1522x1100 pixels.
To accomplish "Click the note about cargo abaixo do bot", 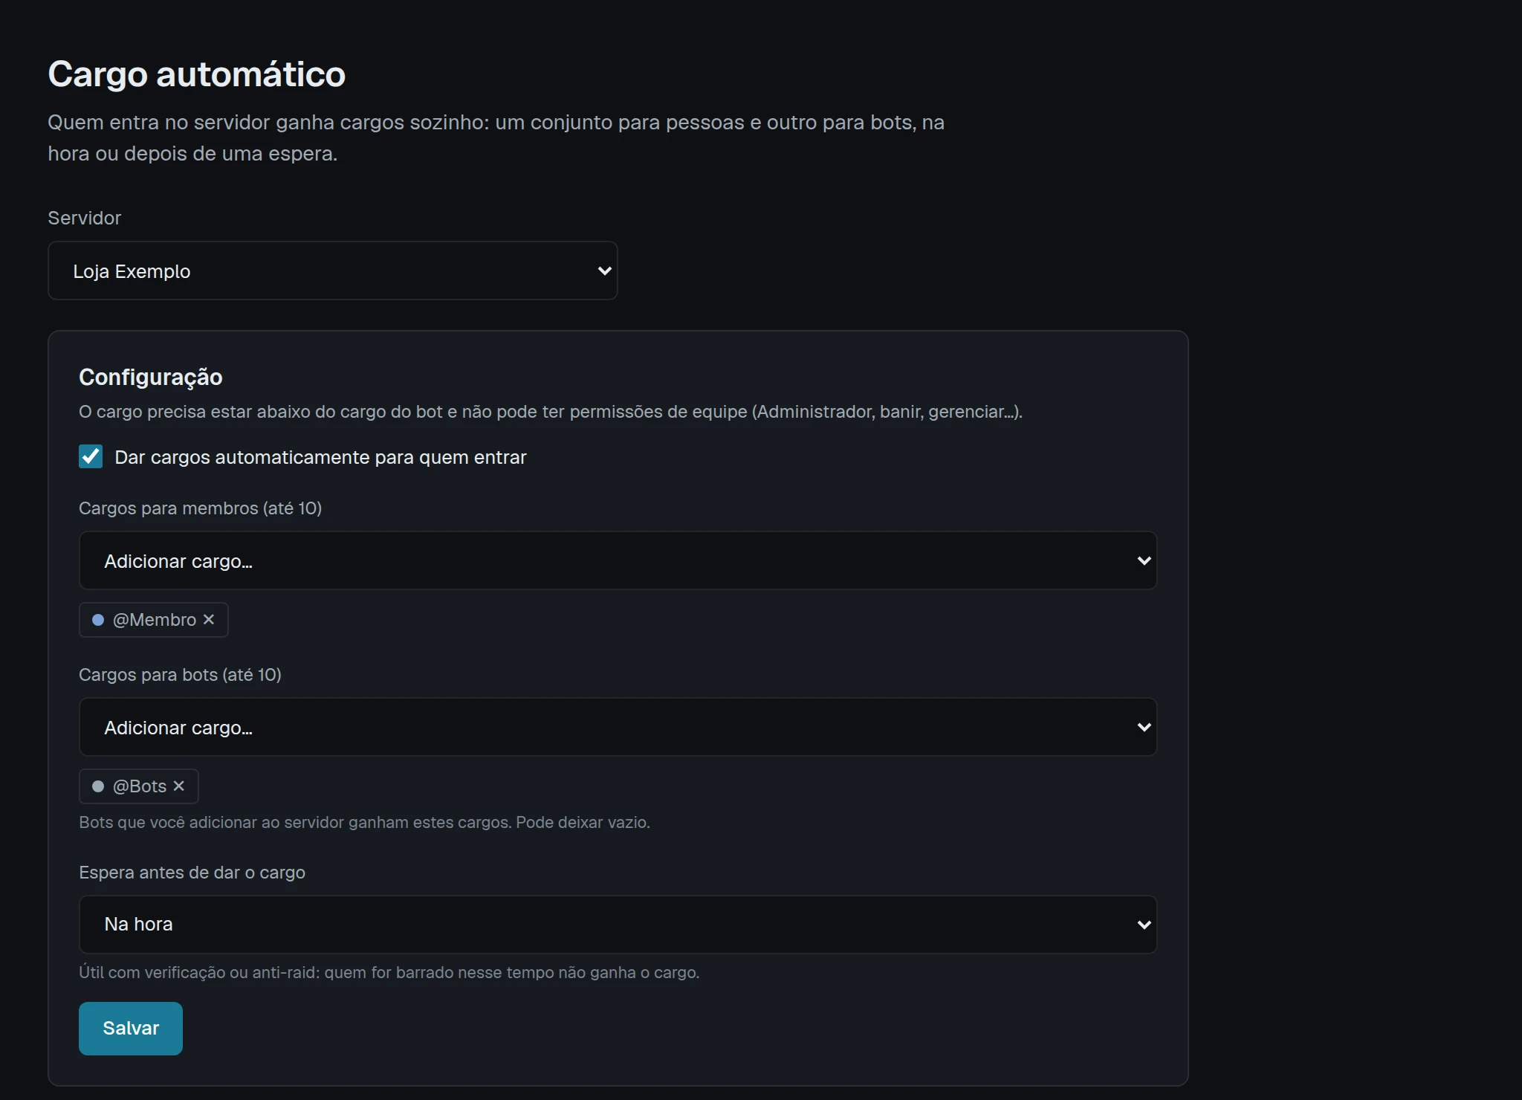I will pos(551,412).
